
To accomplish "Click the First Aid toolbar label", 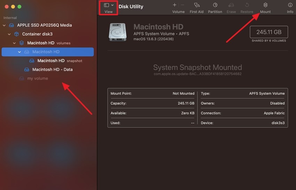I will pos(196,12).
